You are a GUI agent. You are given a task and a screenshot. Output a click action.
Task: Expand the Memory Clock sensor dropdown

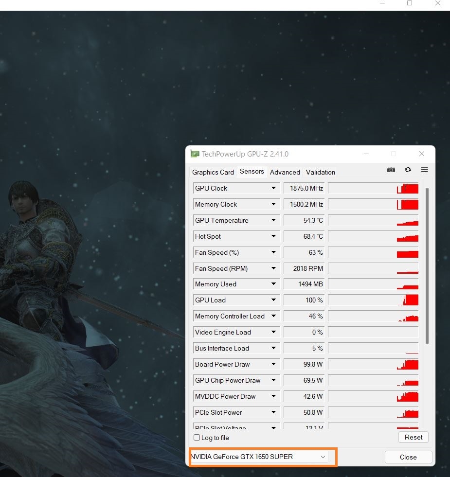pyautogui.click(x=273, y=204)
